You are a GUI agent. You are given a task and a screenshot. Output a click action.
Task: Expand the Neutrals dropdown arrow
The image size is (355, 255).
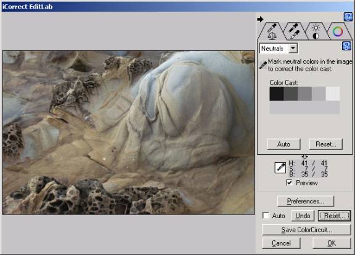(x=293, y=48)
